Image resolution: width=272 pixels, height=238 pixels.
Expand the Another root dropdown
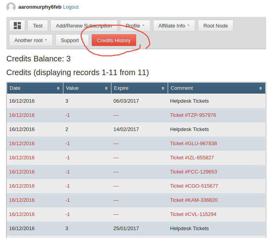[x=31, y=40]
